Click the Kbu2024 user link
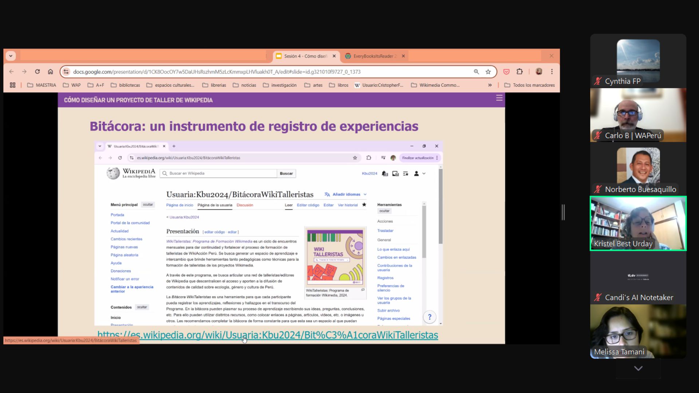 370,174
